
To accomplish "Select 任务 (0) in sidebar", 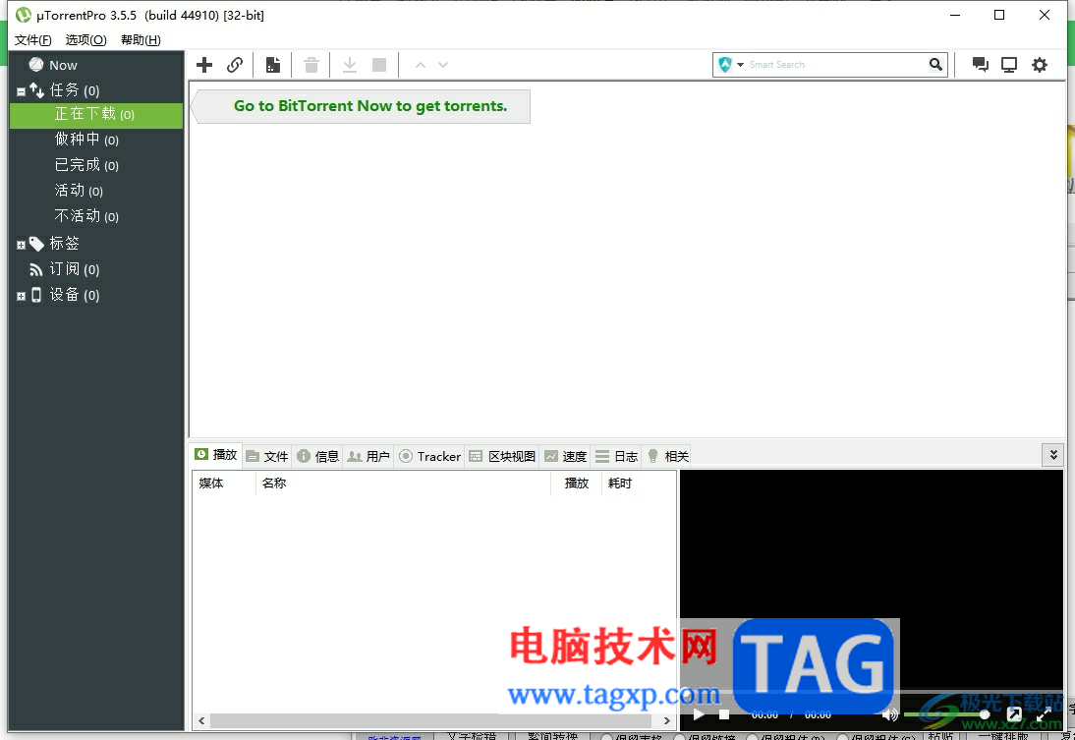I will point(74,89).
